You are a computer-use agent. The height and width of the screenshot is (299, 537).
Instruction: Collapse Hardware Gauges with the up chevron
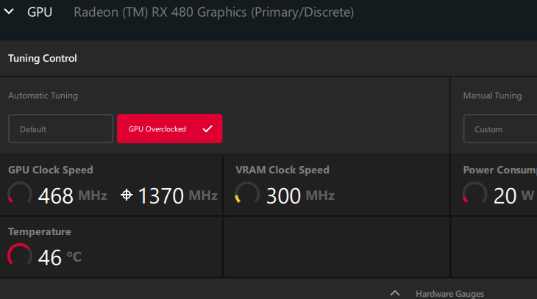[x=395, y=292]
